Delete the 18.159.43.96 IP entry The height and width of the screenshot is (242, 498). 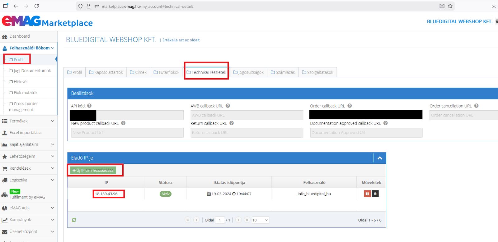[375, 194]
